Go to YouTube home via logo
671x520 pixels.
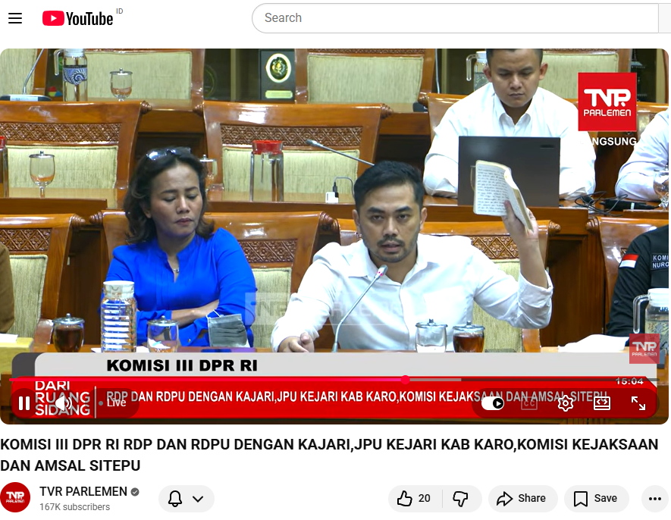[x=78, y=18]
